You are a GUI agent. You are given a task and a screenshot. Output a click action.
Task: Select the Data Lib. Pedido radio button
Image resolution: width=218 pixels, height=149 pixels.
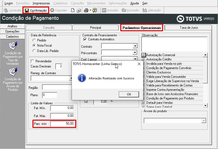[34, 51]
